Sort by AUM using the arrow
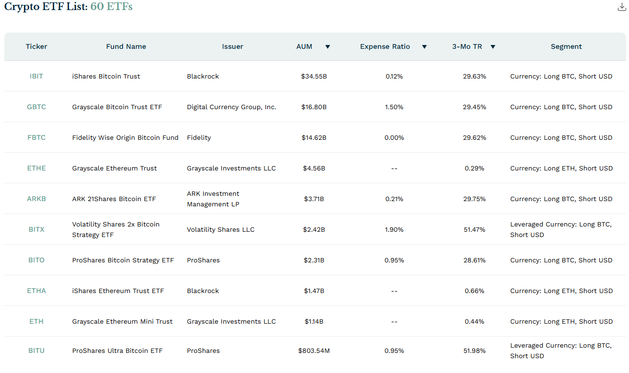629x373 pixels. [x=328, y=47]
